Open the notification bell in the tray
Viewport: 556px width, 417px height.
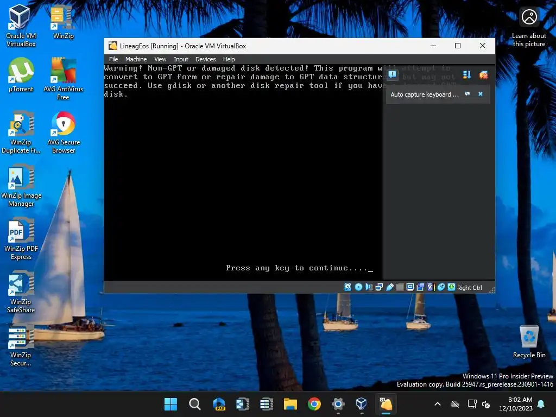[541, 404]
